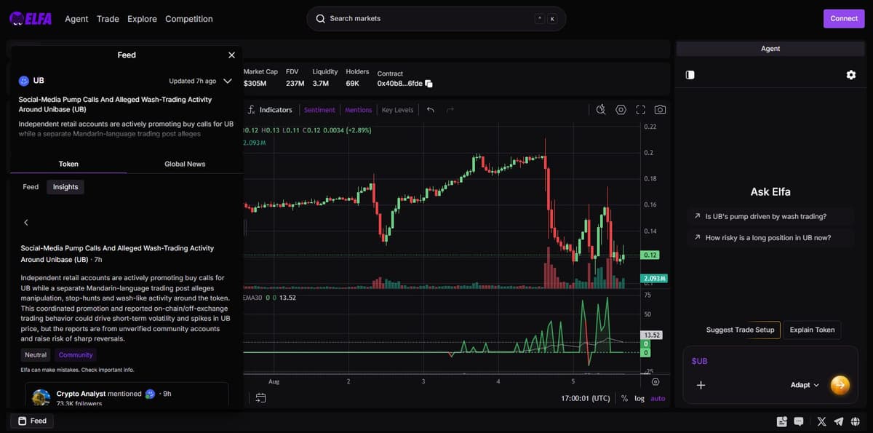Screen dimensions: 873x433
Task: Toggle the agent sidebar panel icon
Action: pyautogui.click(x=690, y=75)
